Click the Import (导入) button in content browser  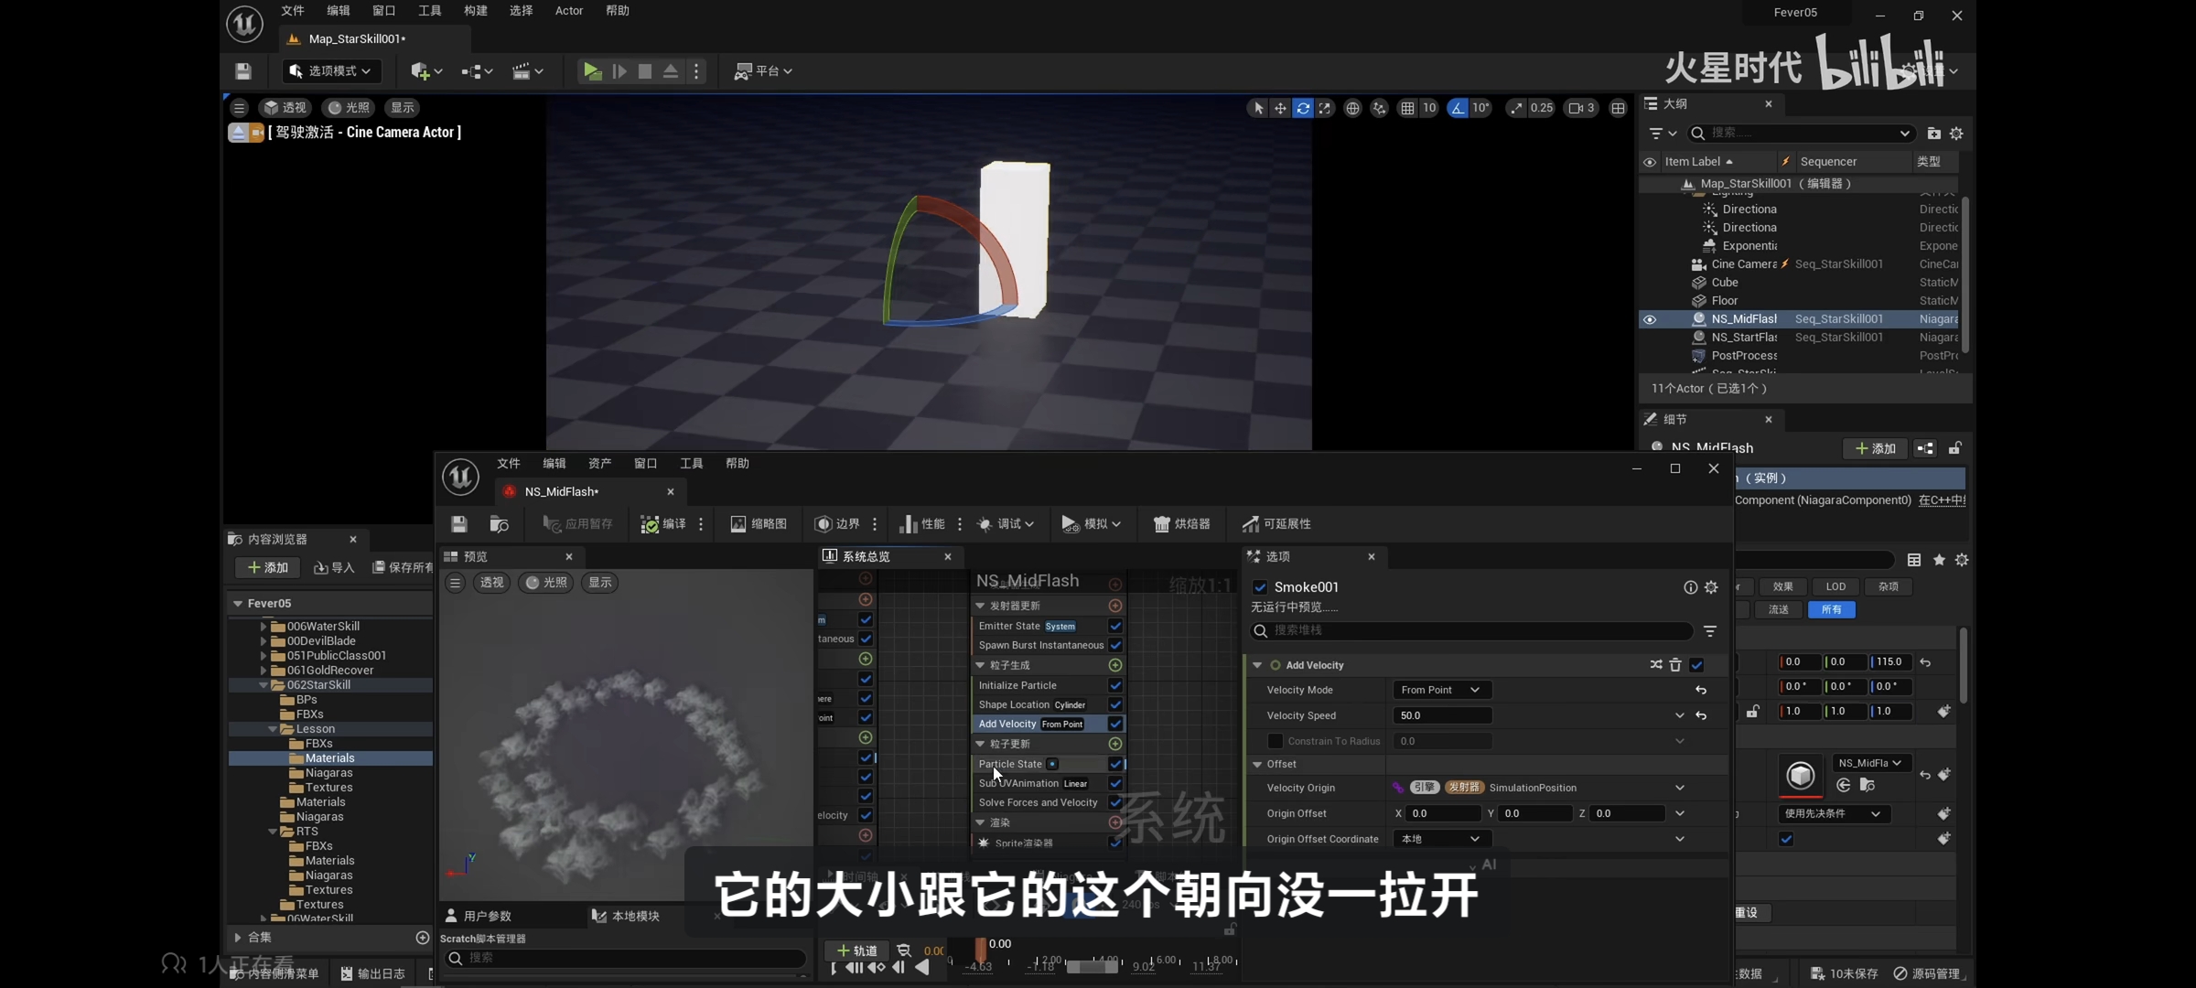coord(334,568)
